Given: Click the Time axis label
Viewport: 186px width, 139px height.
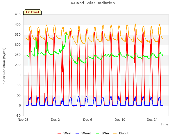Looking at the screenshot, I should (x=164, y=124).
